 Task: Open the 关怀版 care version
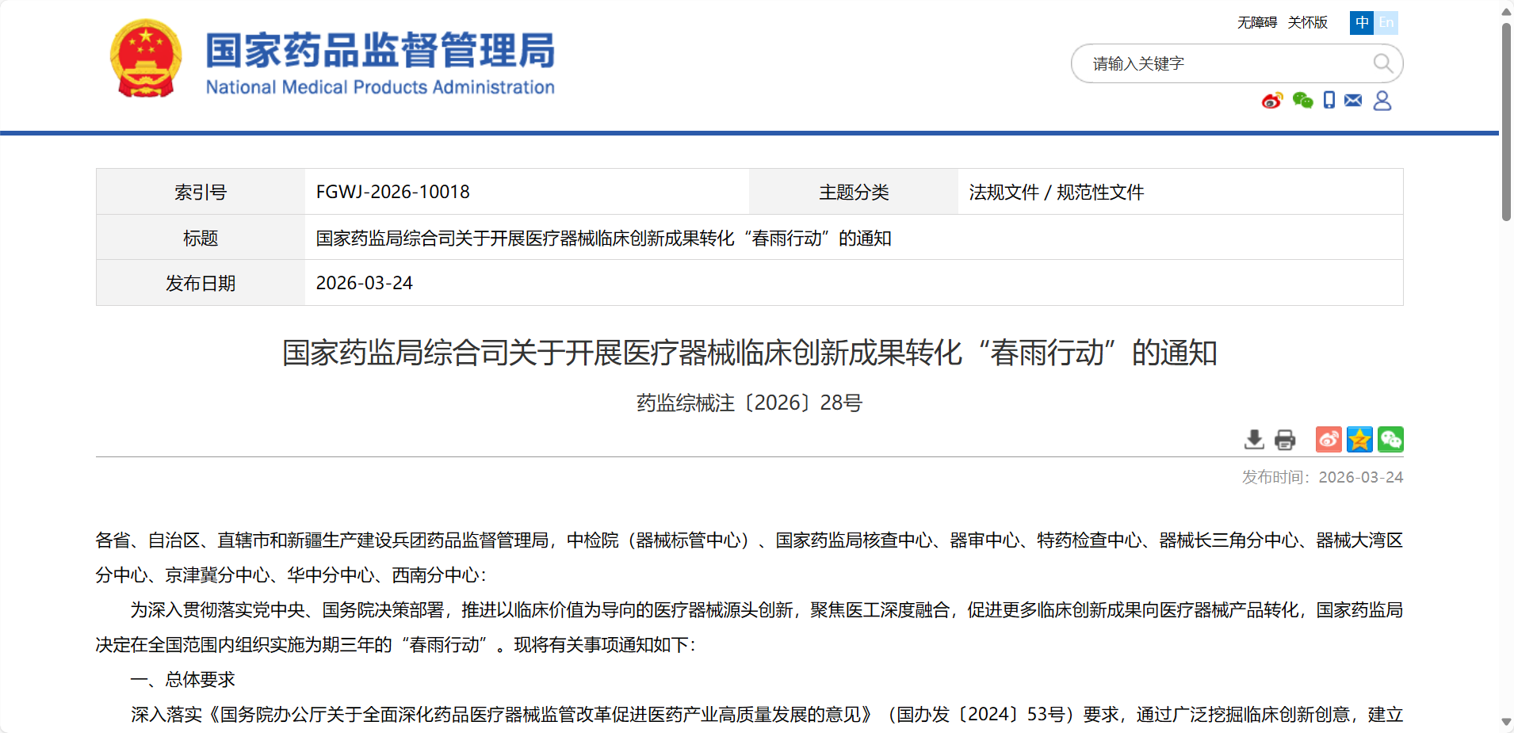(1308, 23)
